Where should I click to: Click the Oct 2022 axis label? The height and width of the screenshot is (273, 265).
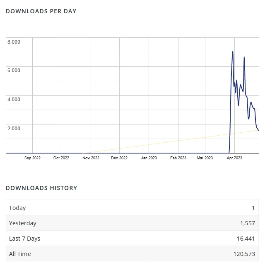click(x=61, y=158)
